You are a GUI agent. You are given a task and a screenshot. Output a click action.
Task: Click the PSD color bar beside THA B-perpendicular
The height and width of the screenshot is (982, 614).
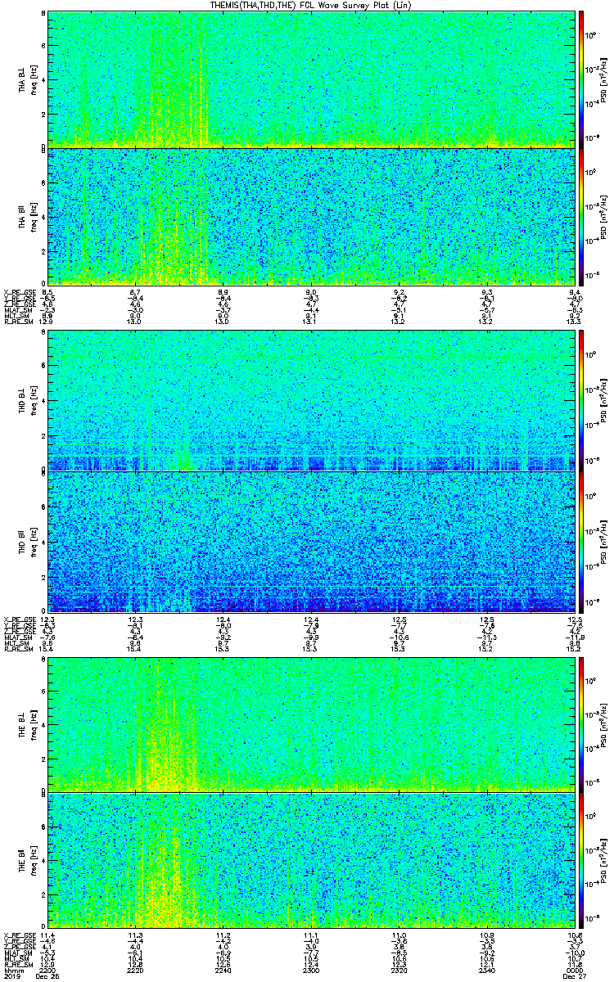(581, 79)
